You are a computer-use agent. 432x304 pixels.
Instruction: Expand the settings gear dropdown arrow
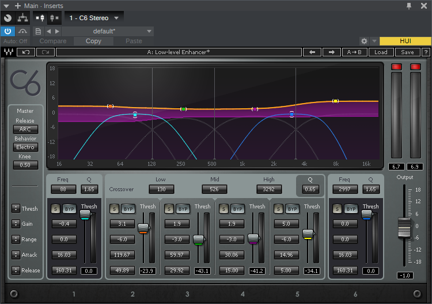point(374,41)
